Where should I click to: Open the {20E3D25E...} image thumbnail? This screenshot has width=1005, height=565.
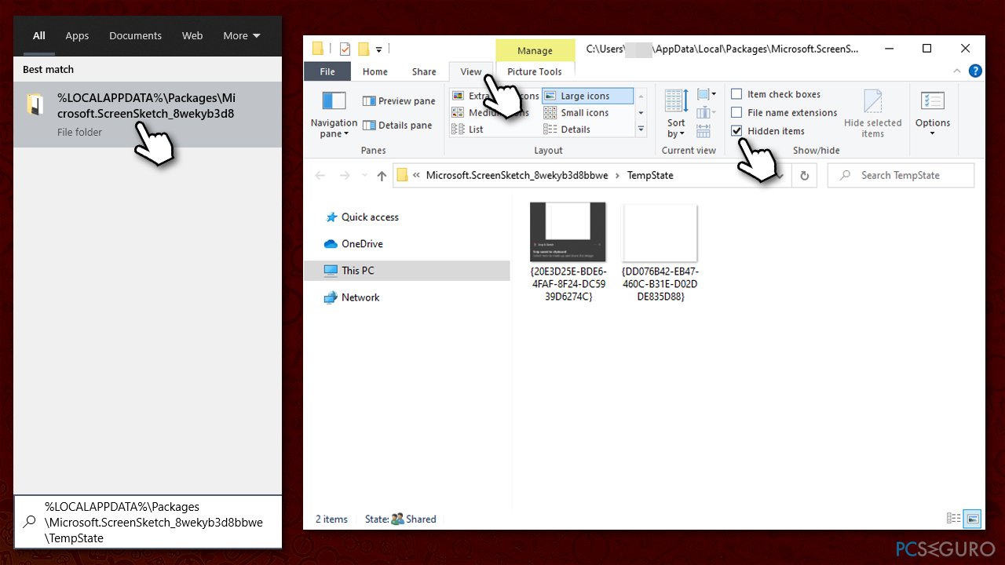coord(568,231)
